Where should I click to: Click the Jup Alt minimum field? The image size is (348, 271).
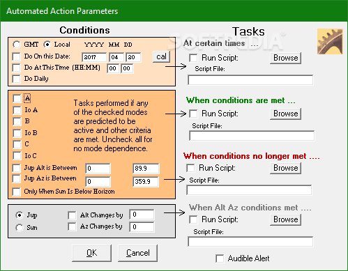pos(98,169)
